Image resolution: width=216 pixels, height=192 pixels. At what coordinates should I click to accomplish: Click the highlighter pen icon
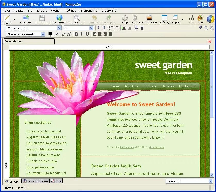click(x=56, y=34)
